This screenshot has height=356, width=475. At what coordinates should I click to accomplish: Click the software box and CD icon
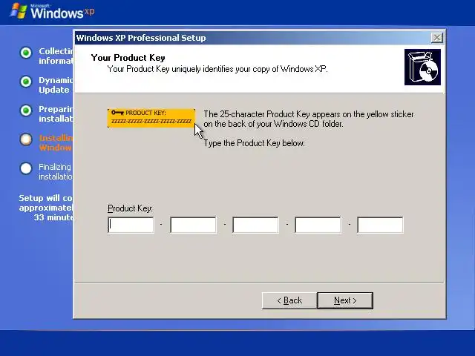point(422,67)
